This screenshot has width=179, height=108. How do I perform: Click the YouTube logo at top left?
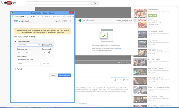[x=8, y=3]
